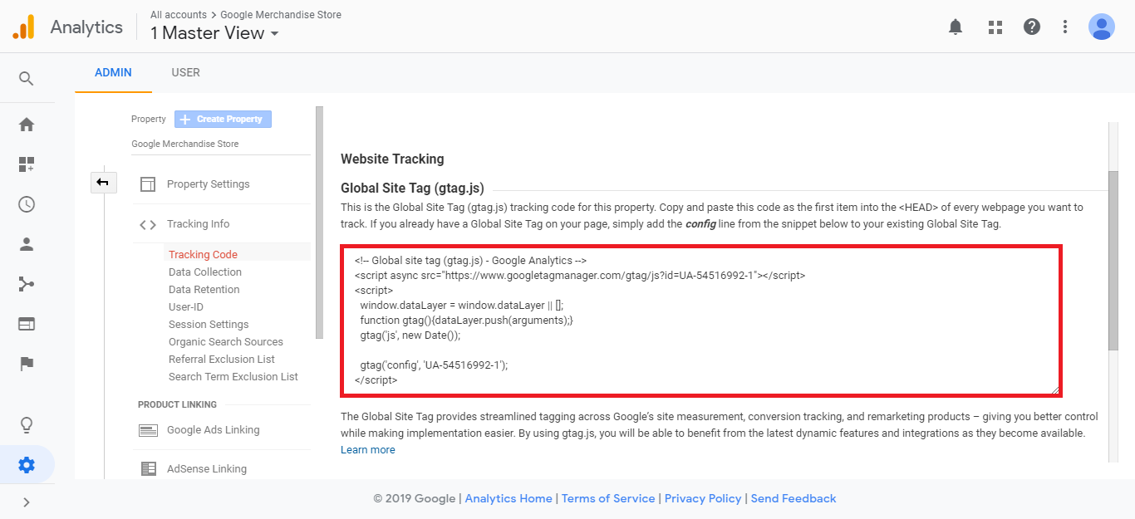Open notifications bell
1135x519 pixels.
[x=956, y=27]
